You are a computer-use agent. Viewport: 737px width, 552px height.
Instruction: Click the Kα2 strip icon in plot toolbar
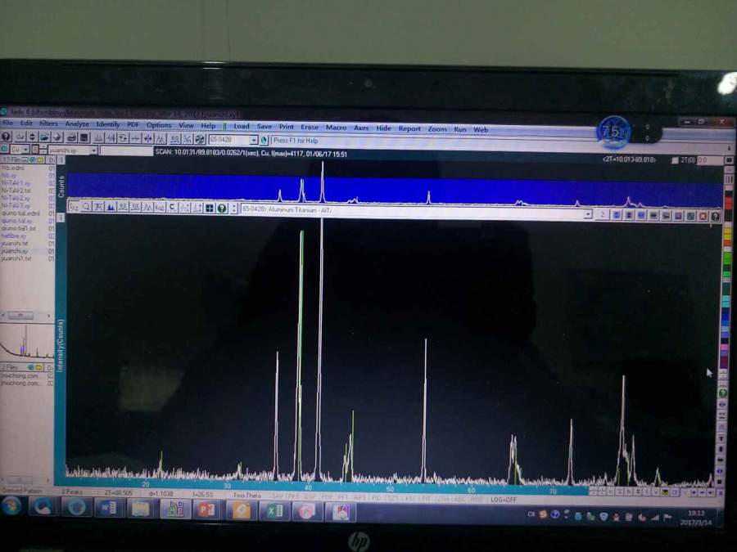(160, 207)
